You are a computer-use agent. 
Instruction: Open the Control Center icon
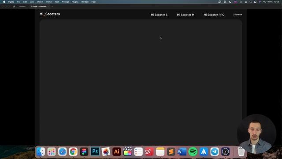[255, 2]
